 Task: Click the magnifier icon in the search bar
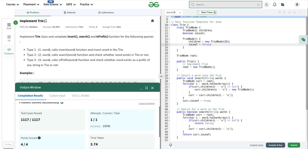click(193, 5)
